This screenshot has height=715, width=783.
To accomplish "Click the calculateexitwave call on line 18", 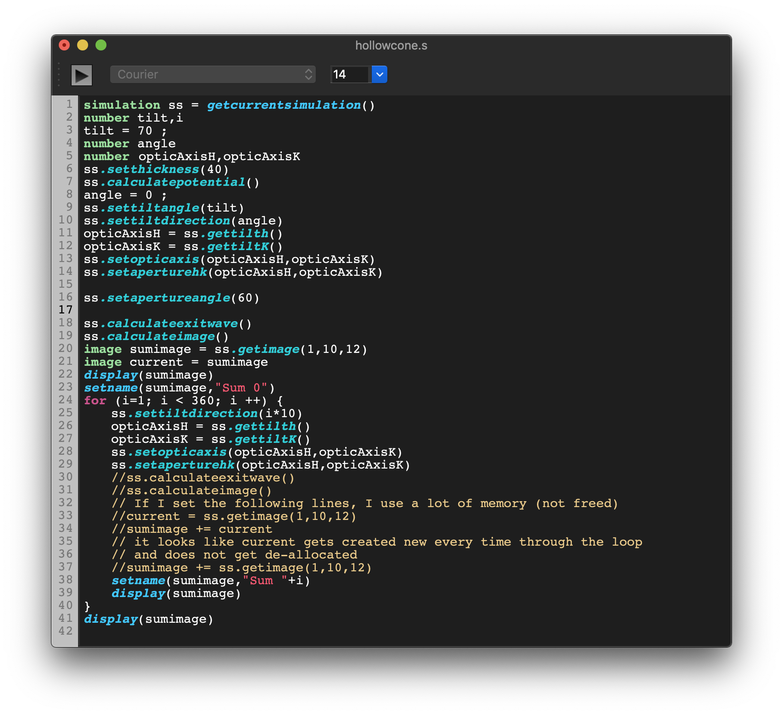I will [x=172, y=324].
